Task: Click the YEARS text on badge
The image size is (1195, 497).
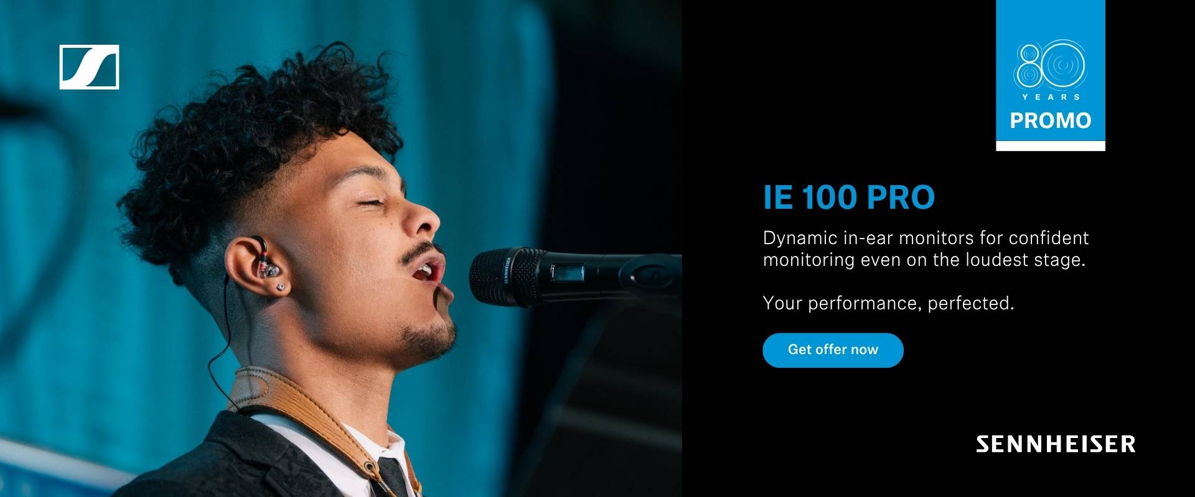Action: click(x=1051, y=97)
